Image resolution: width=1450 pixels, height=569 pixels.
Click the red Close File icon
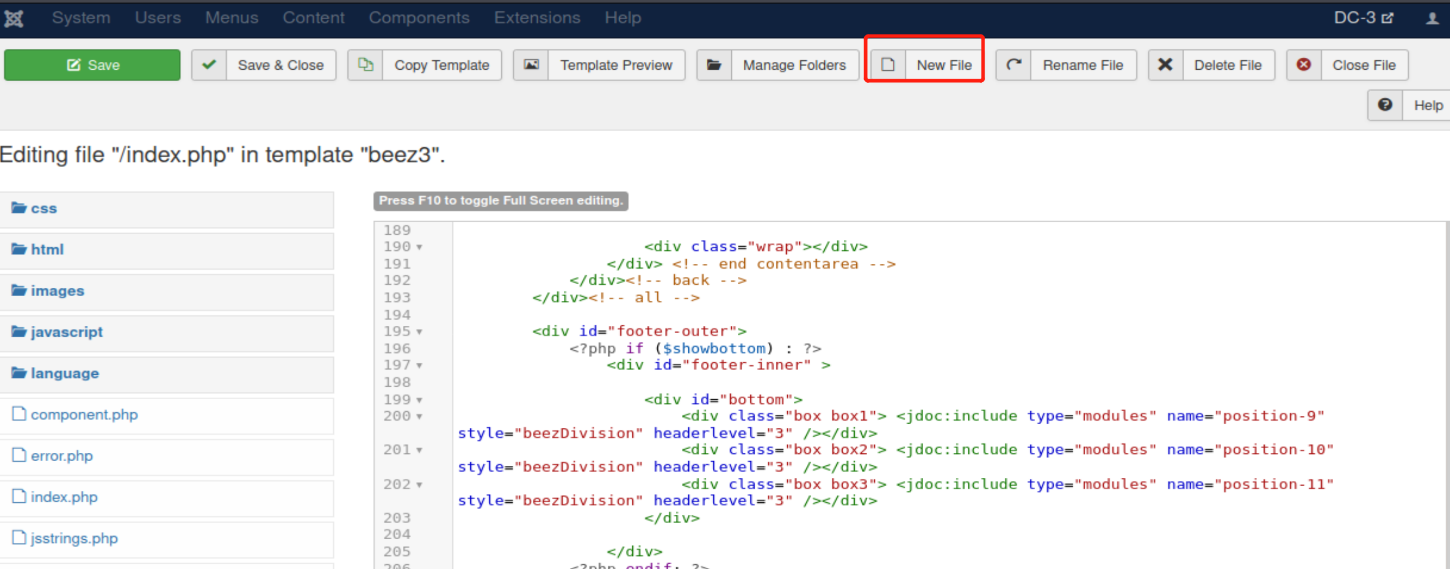coord(1304,64)
